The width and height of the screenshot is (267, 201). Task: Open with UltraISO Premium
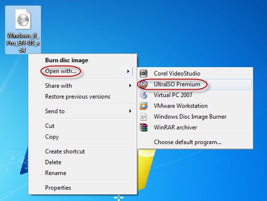tap(195, 84)
